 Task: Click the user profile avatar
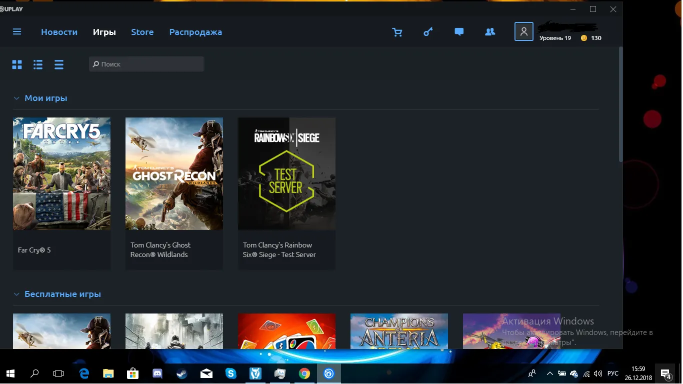pos(523,31)
